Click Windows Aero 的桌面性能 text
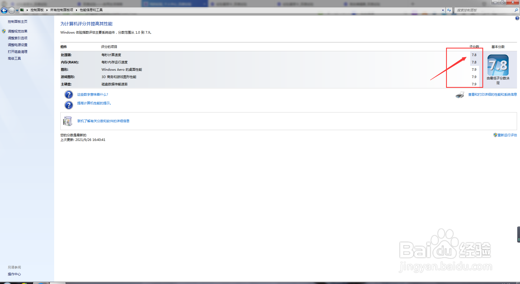 tap(122, 70)
